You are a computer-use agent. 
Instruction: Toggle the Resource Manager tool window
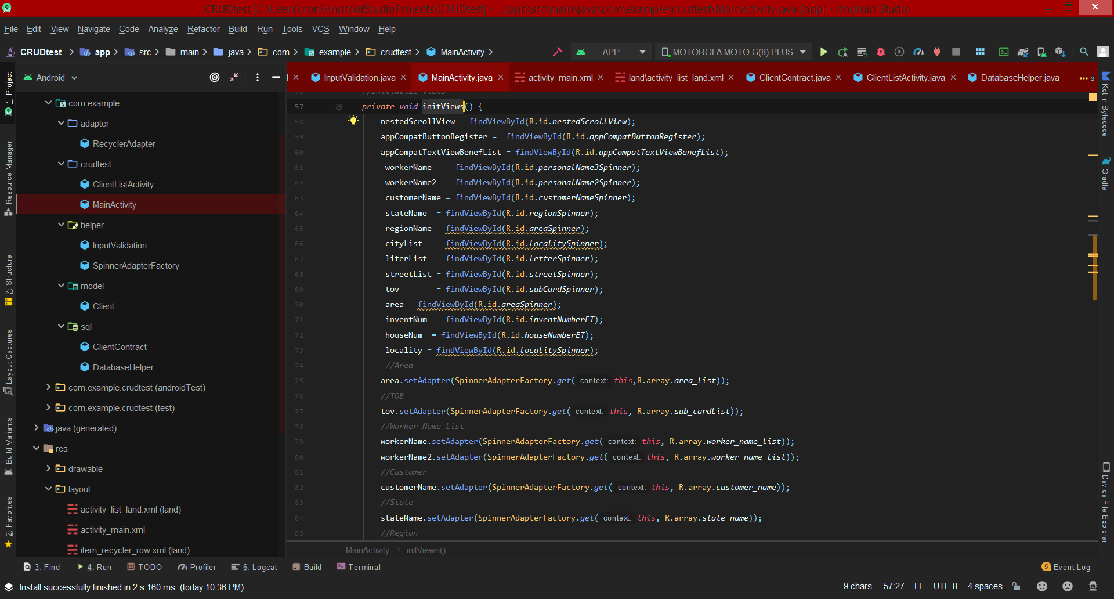point(9,178)
